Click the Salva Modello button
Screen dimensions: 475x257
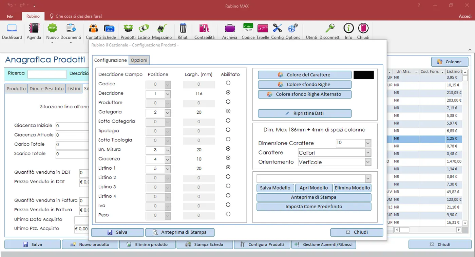coord(275,188)
